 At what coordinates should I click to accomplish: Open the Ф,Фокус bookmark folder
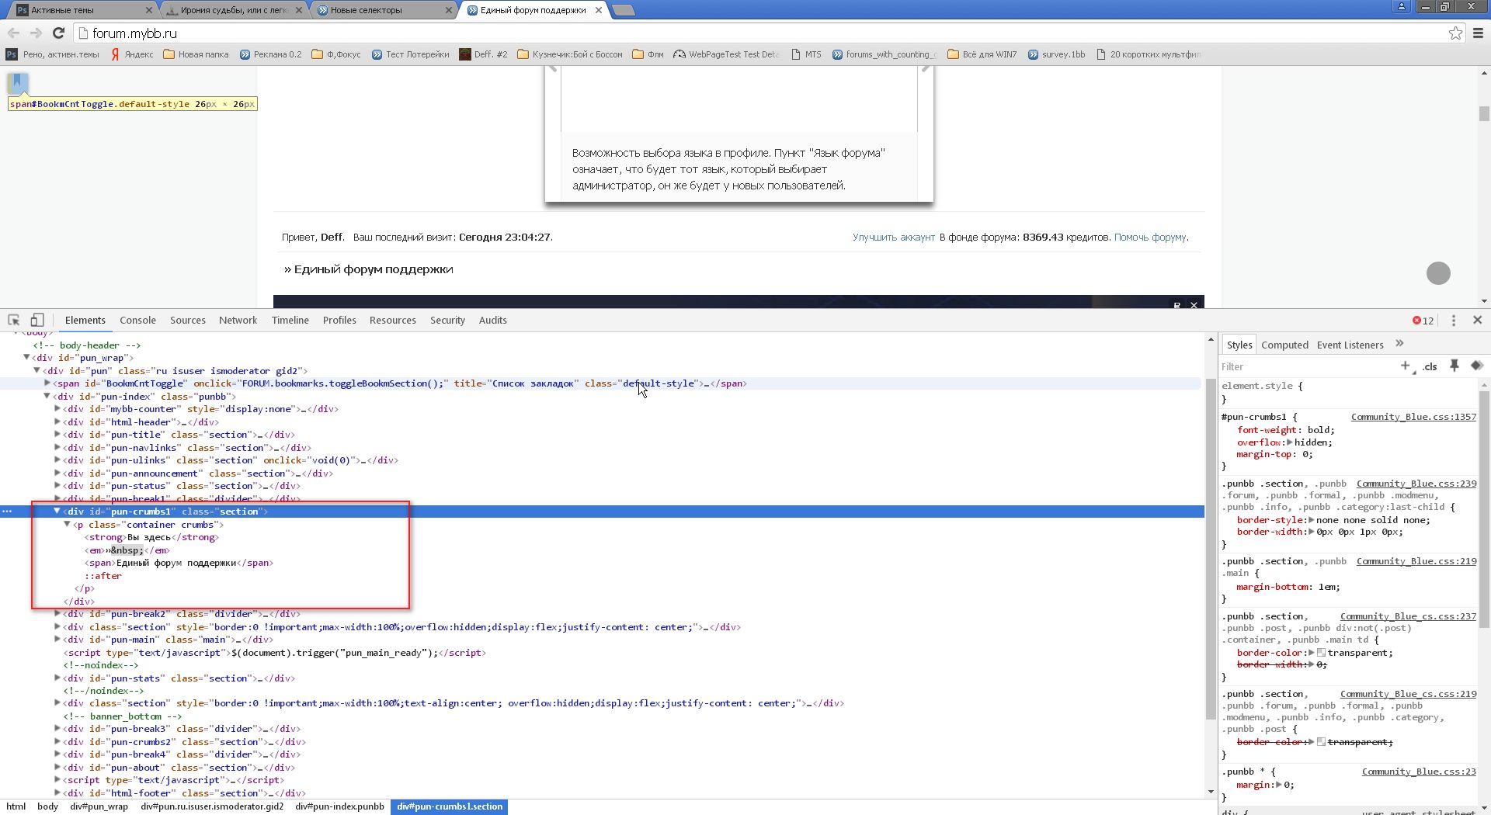(x=336, y=54)
